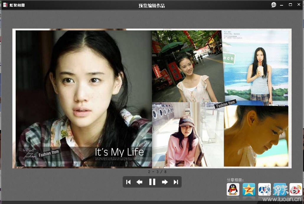Click the "It's My Life" title text
Image resolution: width=304 pixels, height=204 pixels.
pyautogui.click(x=119, y=152)
